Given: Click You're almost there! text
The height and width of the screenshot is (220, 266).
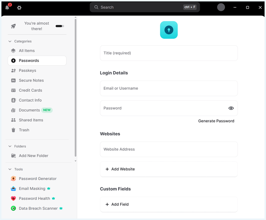Looking at the screenshot, I should click(x=37, y=26).
